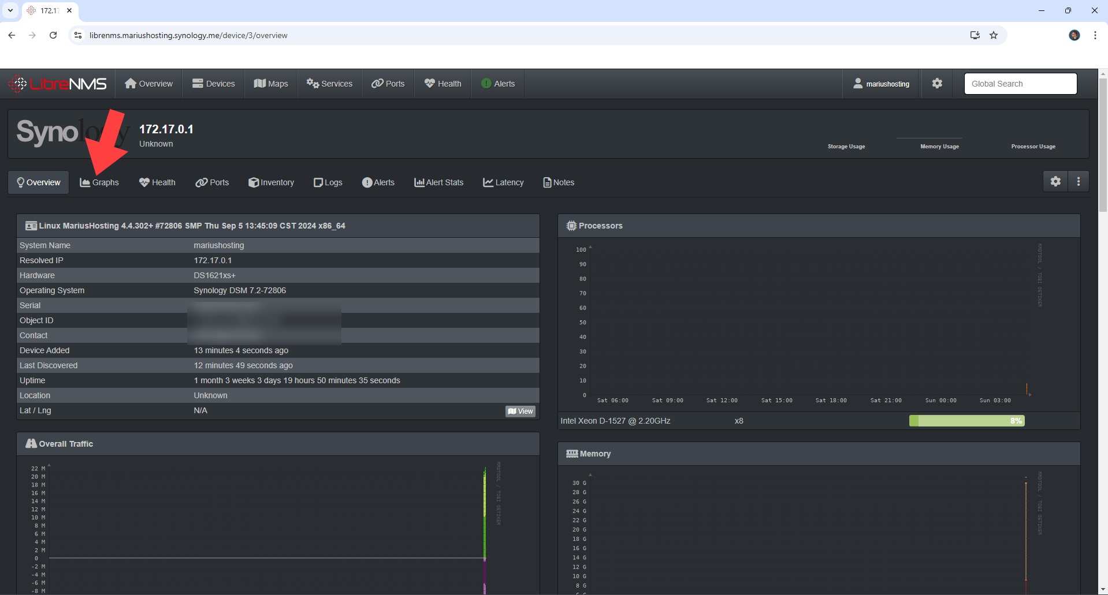Switch to the Graphs tab
Screen dimensions: 1108x595
[99, 182]
